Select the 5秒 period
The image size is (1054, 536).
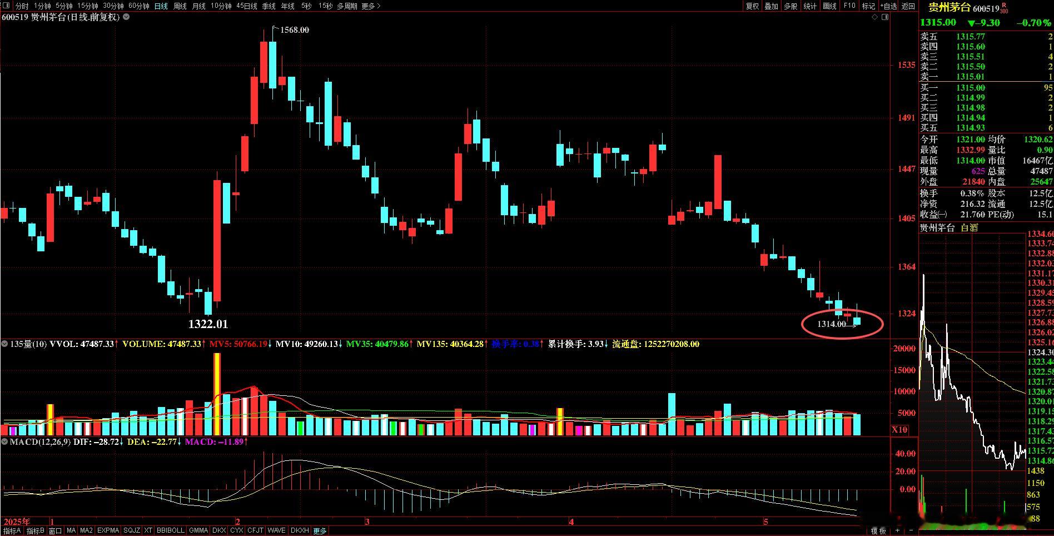pos(306,6)
